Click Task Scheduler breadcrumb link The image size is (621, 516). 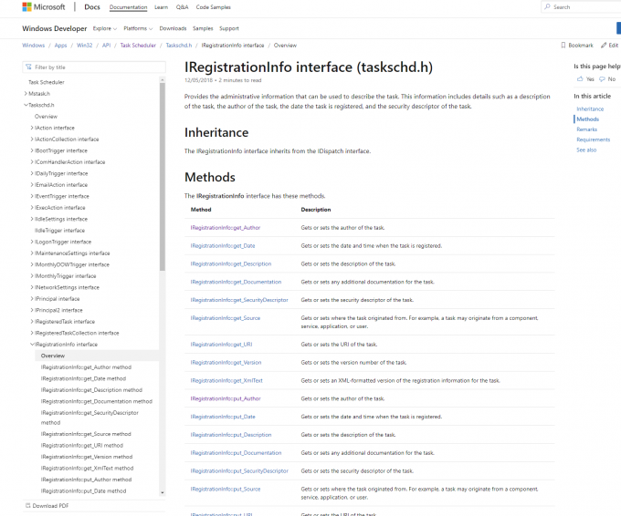(138, 46)
